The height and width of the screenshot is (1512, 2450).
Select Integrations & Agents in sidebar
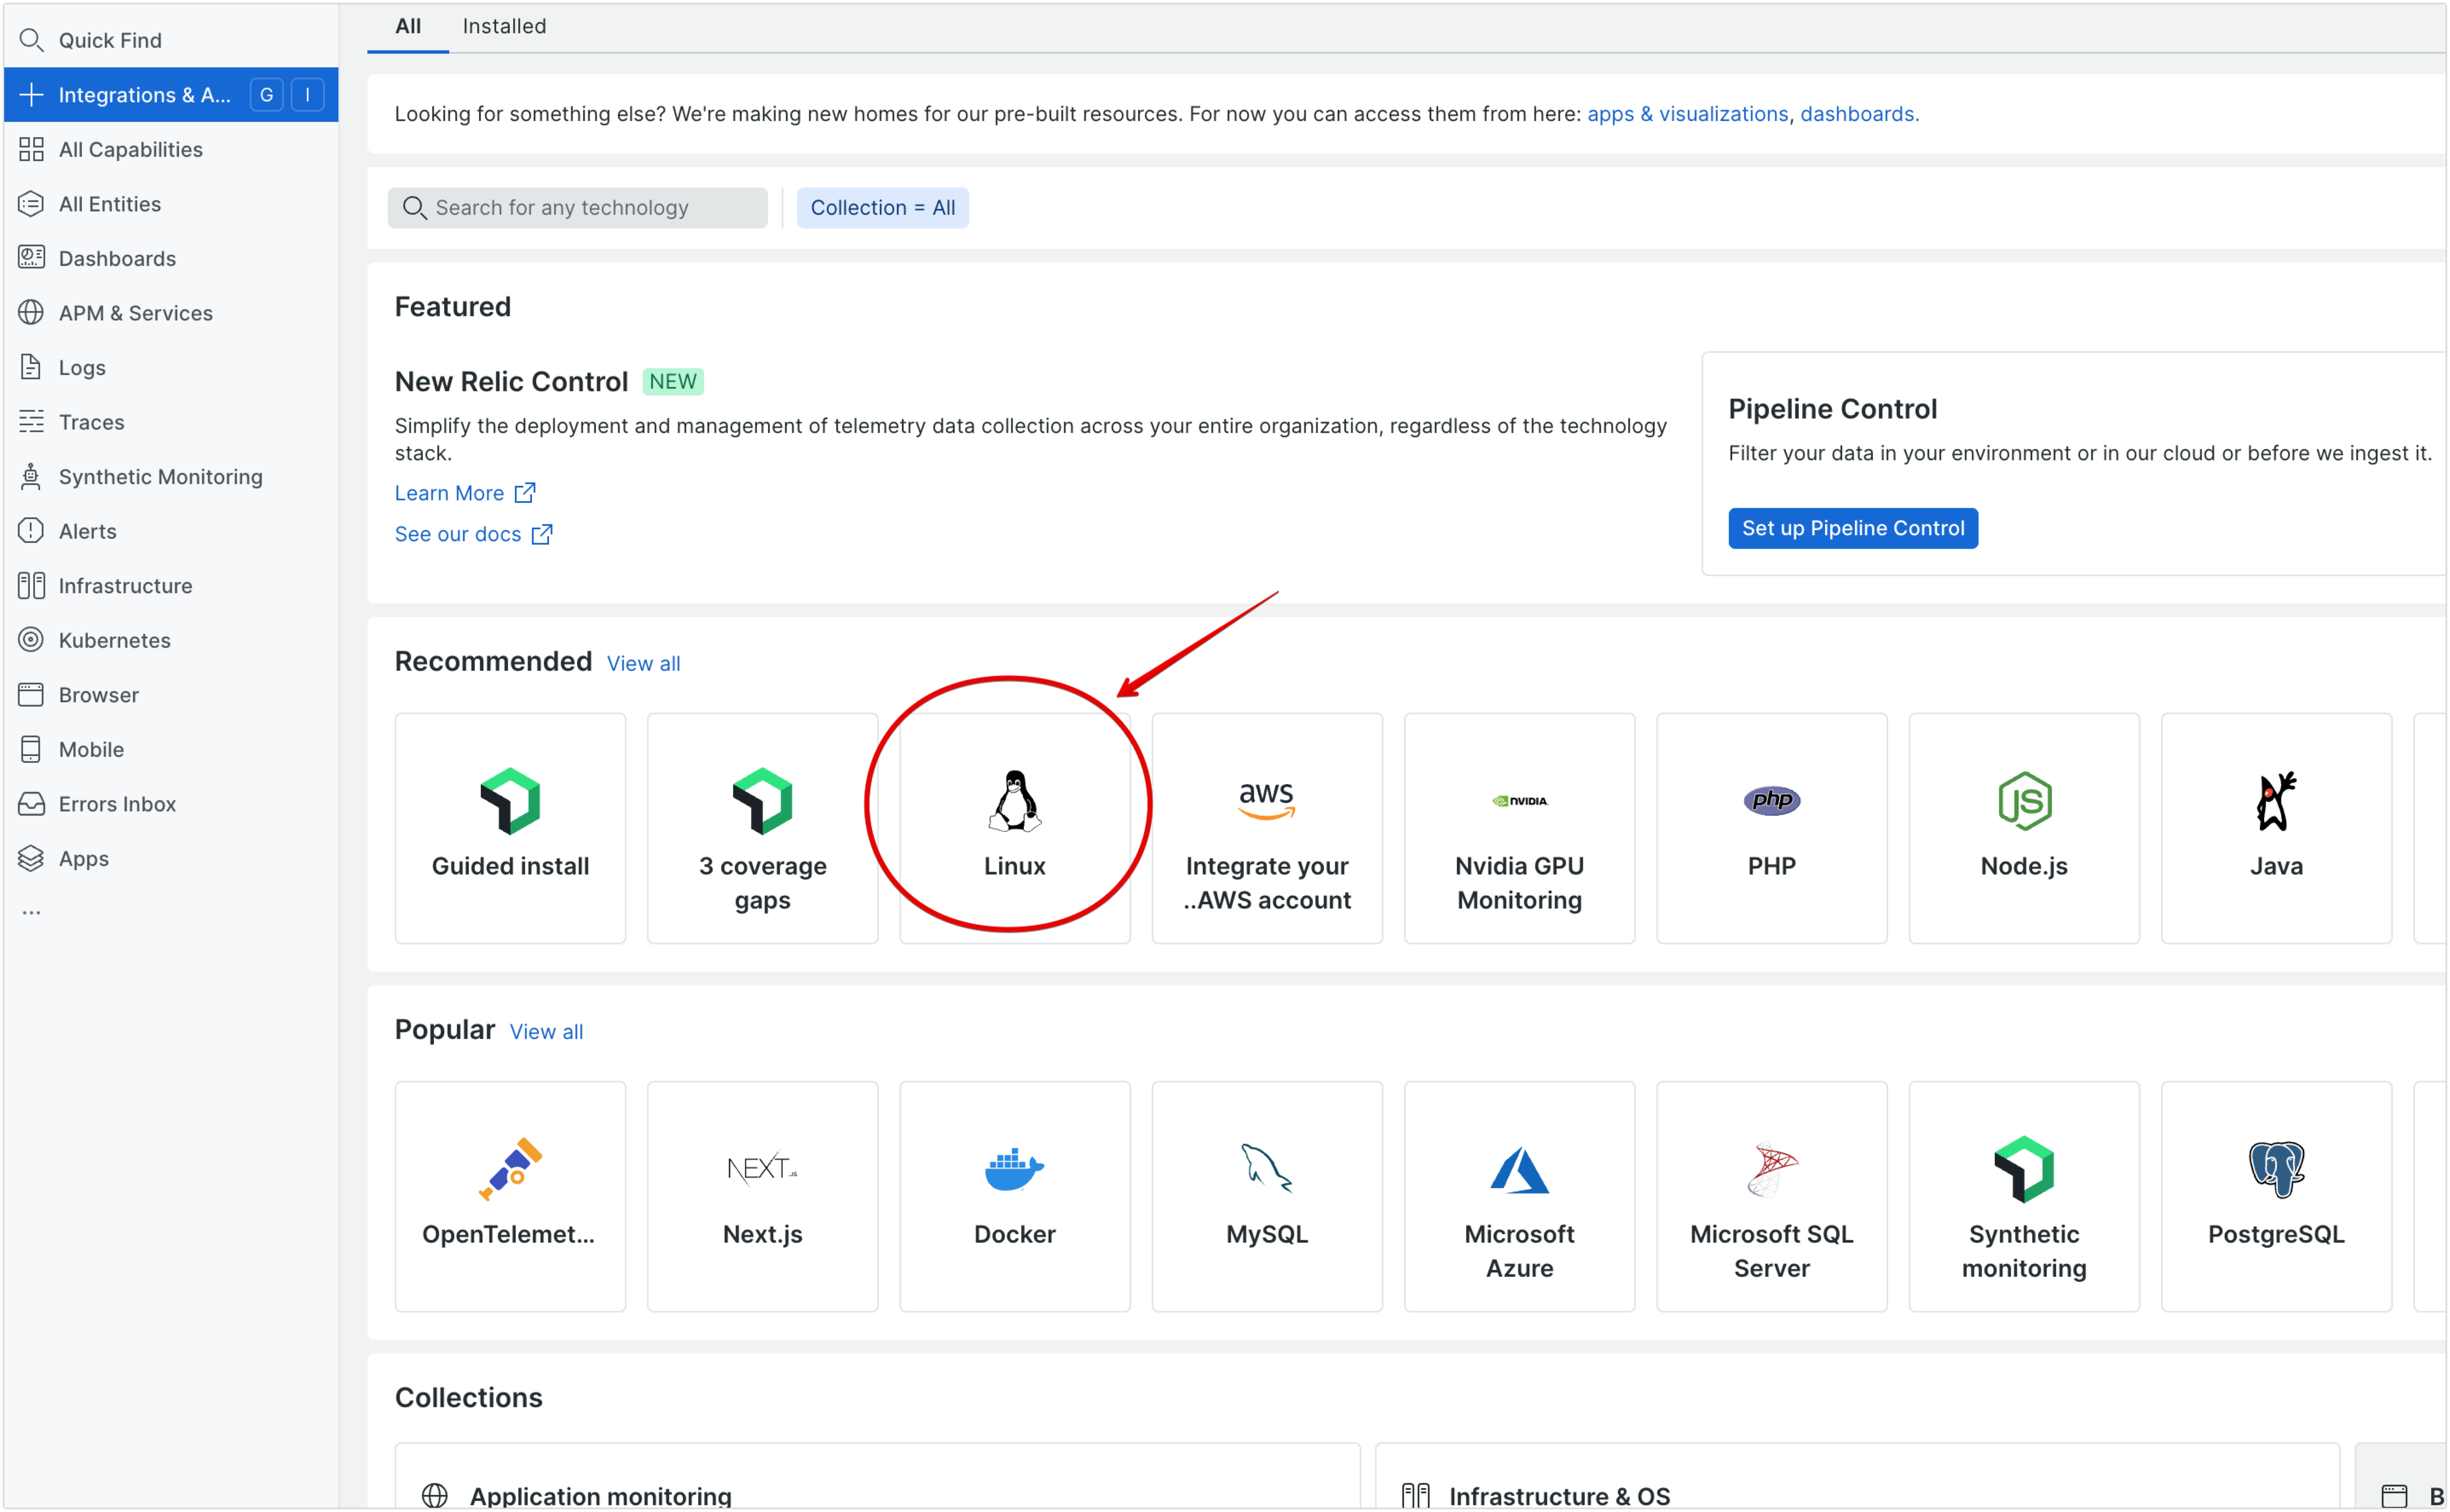[x=171, y=95]
